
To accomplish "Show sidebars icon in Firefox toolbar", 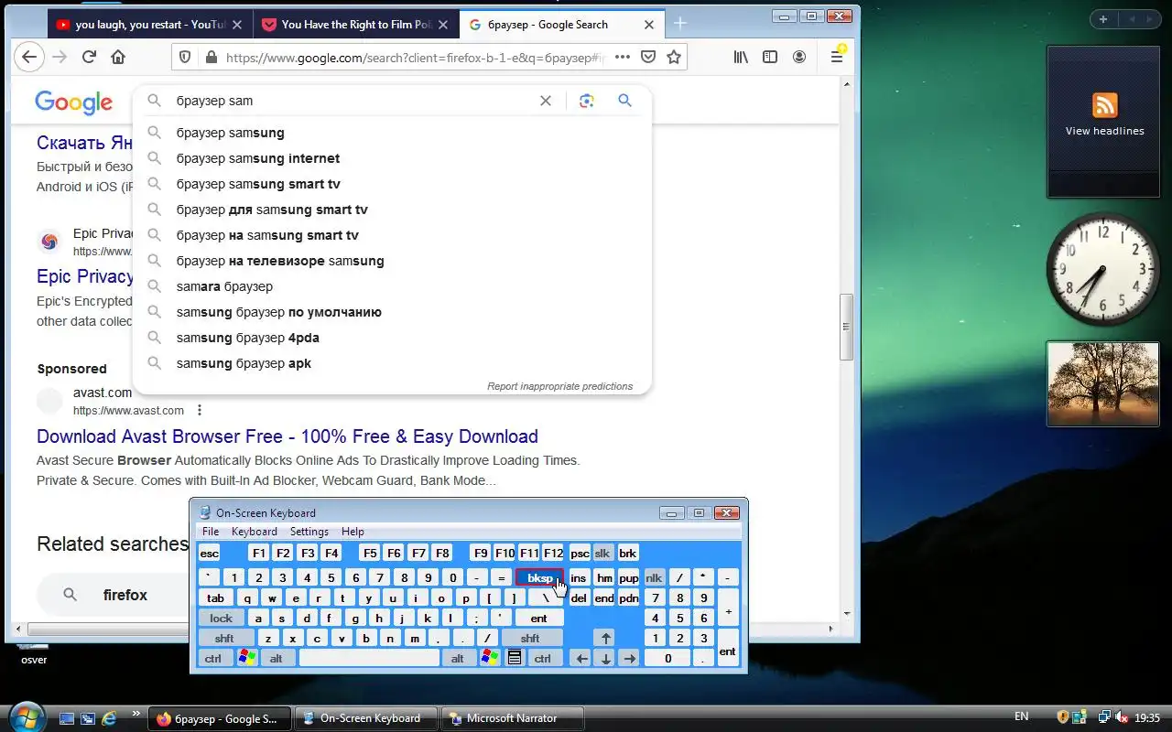I will click(770, 57).
